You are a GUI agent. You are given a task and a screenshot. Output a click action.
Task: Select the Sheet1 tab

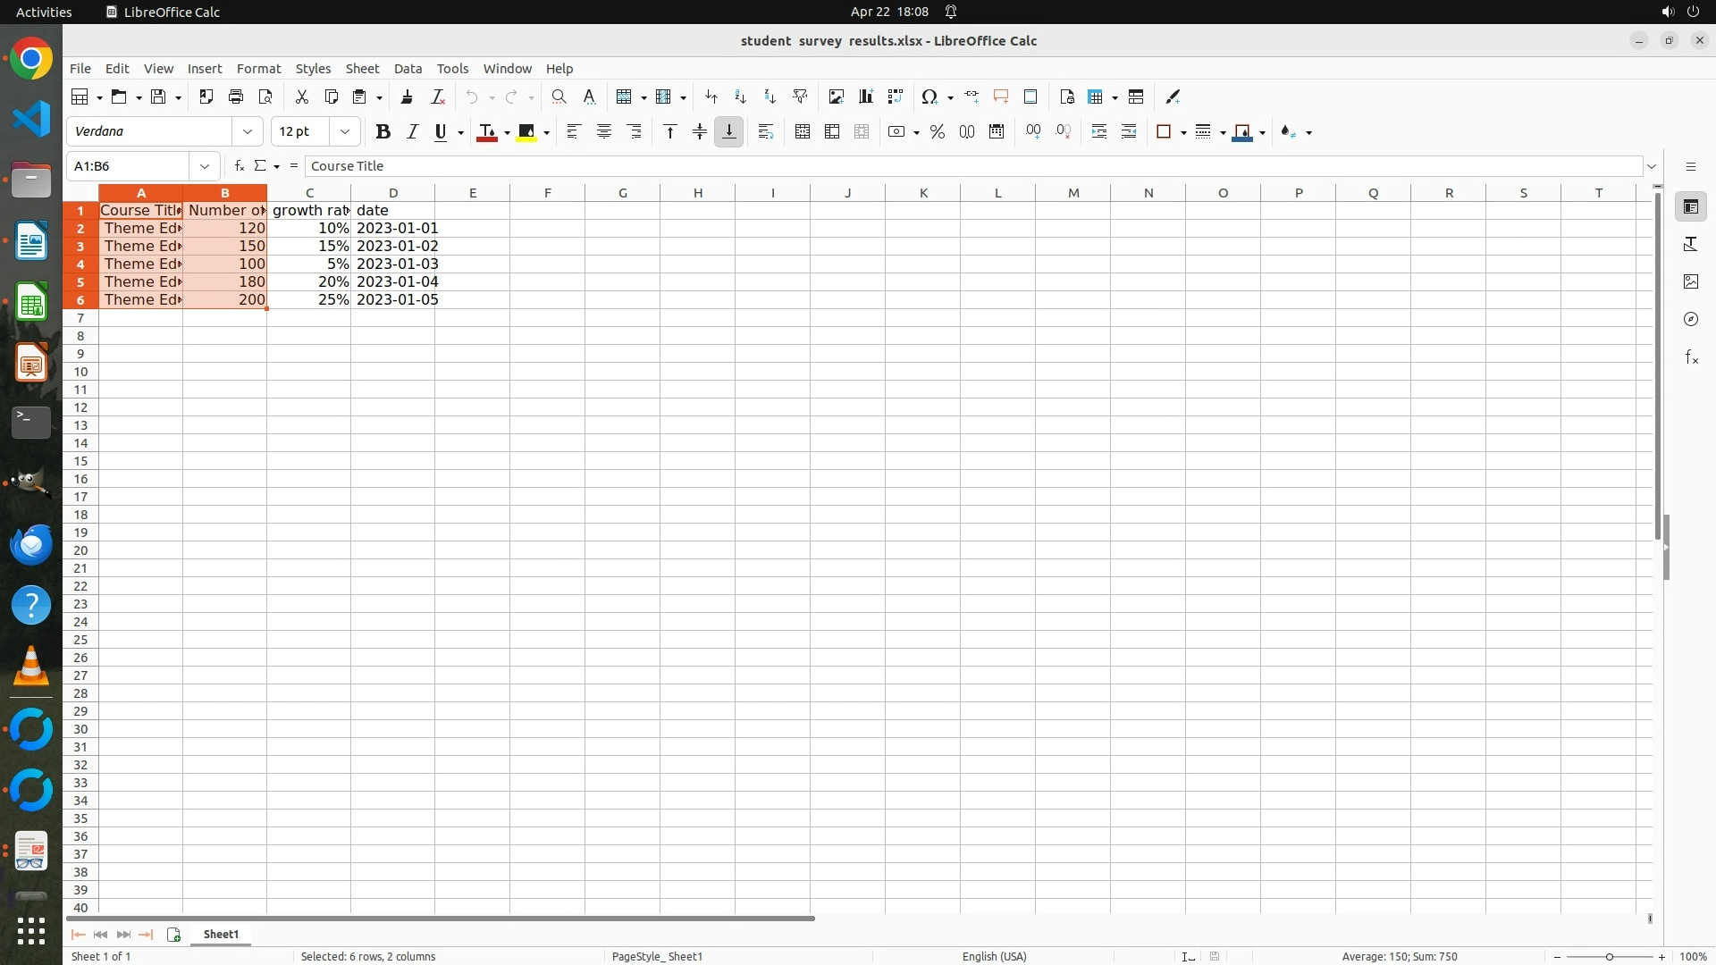[221, 935]
